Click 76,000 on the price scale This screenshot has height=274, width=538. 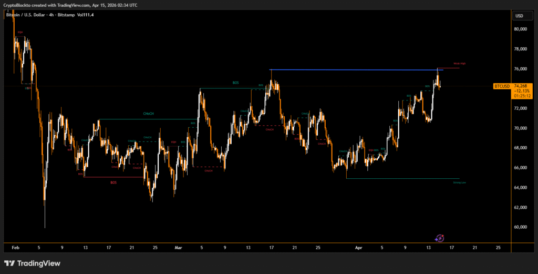(x=520, y=69)
